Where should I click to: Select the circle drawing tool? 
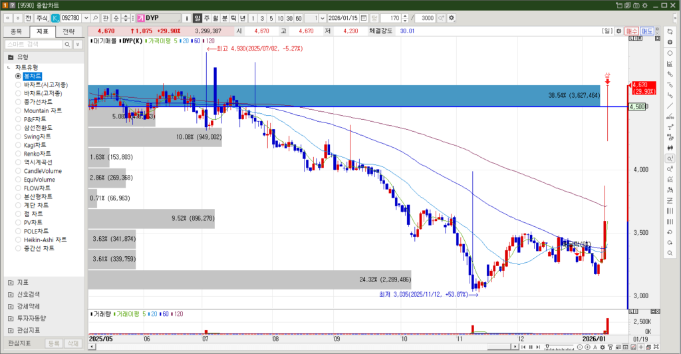pos(670,53)
